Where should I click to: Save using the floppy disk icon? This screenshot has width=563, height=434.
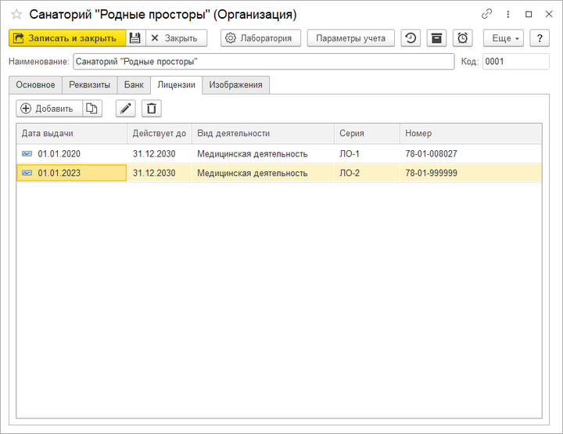click(135, 38)
